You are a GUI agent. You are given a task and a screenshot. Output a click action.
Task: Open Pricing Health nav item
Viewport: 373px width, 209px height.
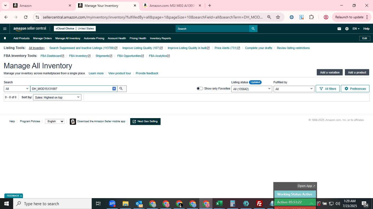[x=138, y=38]
